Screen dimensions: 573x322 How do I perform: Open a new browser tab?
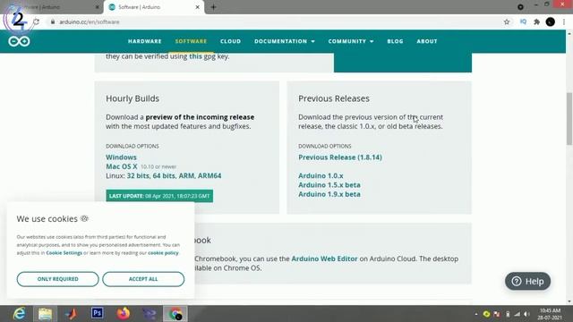click(213, 7)
